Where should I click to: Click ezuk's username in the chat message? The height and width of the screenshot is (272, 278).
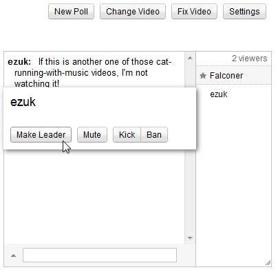[x=19, y=62]
